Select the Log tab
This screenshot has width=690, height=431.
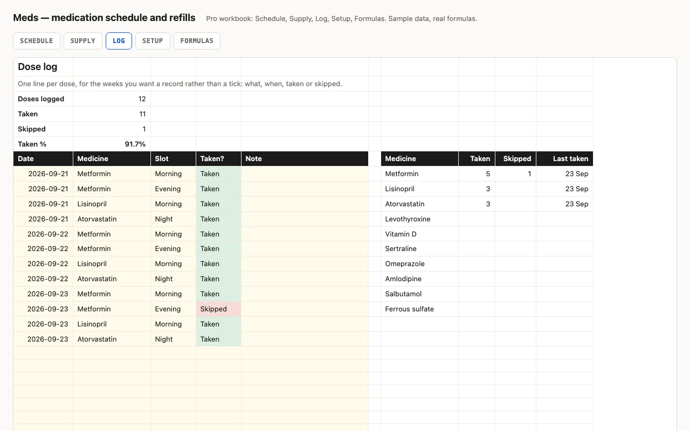pyautogui.click(x=119, y=41)
